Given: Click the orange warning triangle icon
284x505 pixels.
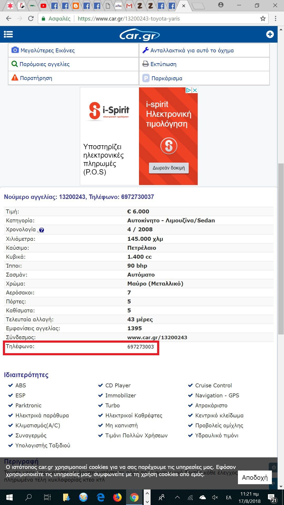Looking at the screenshot, I should pyautogui.click(x=15, y=78).
